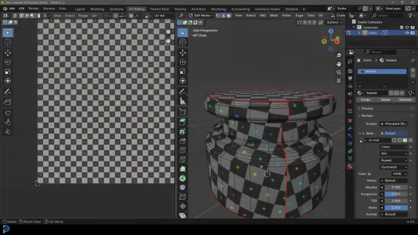Open the Surface shader dropdown

pyautogui.click(x=393, y=123)
